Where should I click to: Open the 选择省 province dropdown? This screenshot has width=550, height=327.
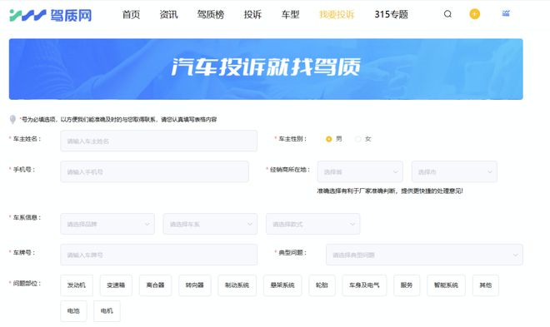pyautogui.click(x=360, y=171)
